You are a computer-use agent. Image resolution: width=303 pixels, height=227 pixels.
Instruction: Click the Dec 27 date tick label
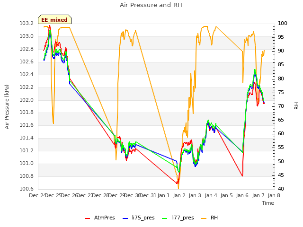tap(85, 196)
